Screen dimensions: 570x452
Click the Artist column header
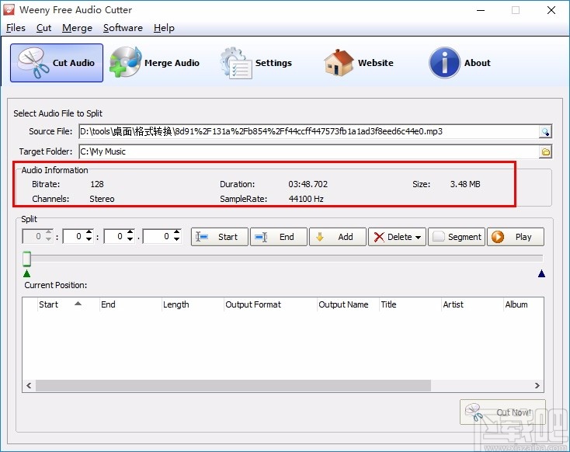click(x=473, y=304)
